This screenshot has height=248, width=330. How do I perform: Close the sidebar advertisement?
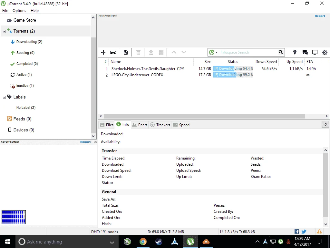[95, 142]
